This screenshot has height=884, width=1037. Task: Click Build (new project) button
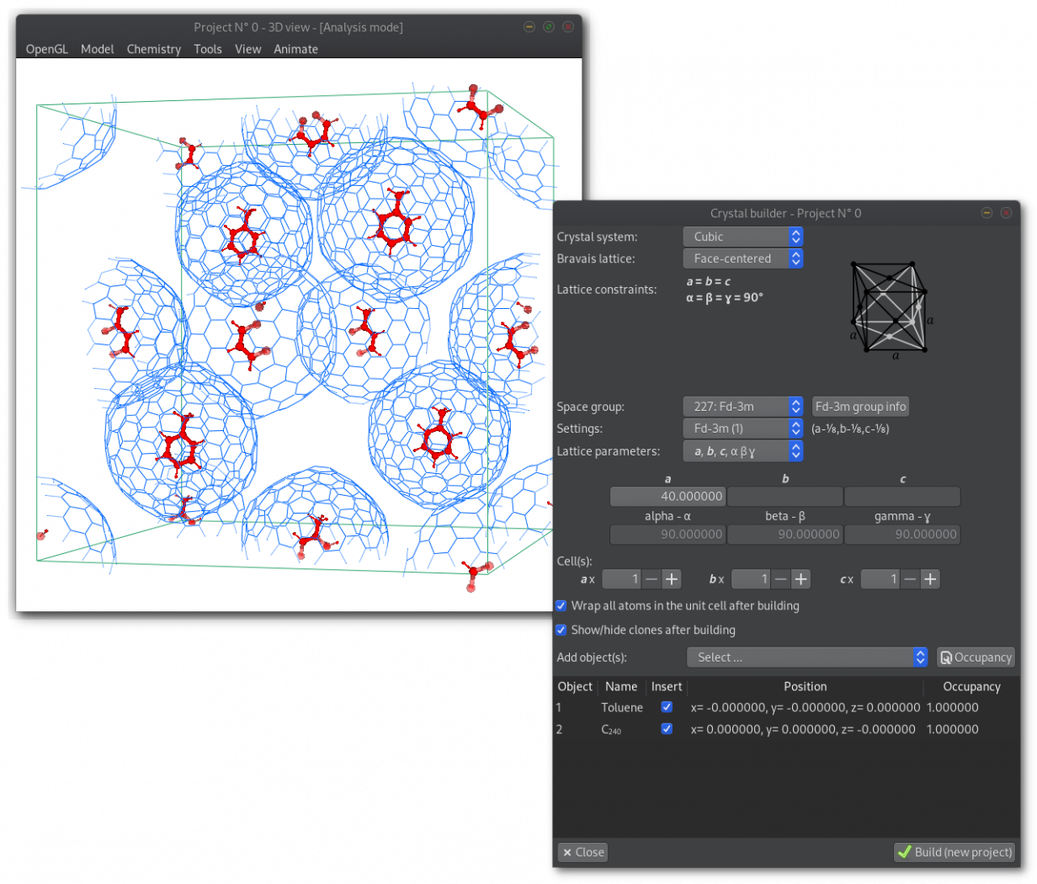click(x=955, y=852)
